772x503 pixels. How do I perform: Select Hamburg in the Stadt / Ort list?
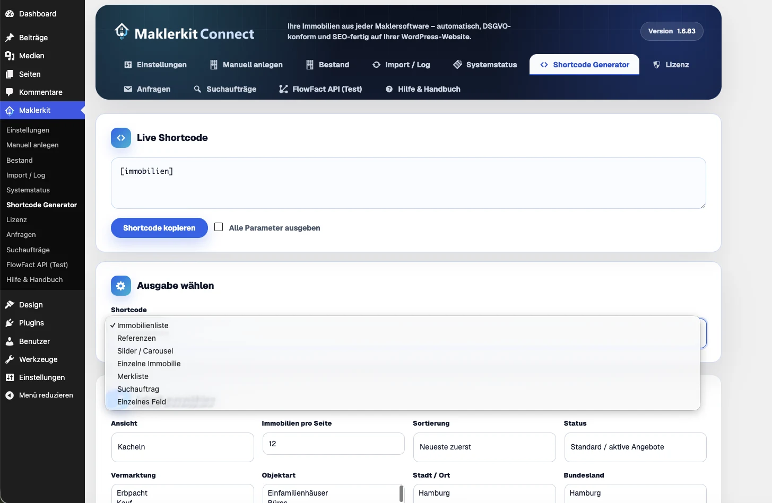(434, 493)
